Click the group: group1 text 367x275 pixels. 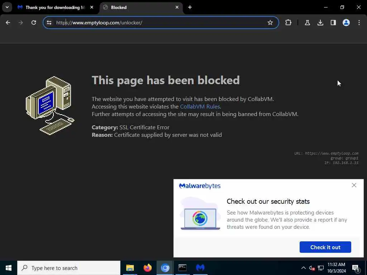pyautogui.click(x=344, y=158)
